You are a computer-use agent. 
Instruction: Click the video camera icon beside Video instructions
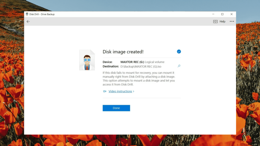point(105,91)
